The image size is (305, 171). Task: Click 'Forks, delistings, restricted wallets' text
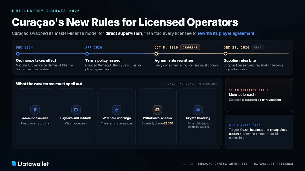pyautogui.click(x=198, y=125)
